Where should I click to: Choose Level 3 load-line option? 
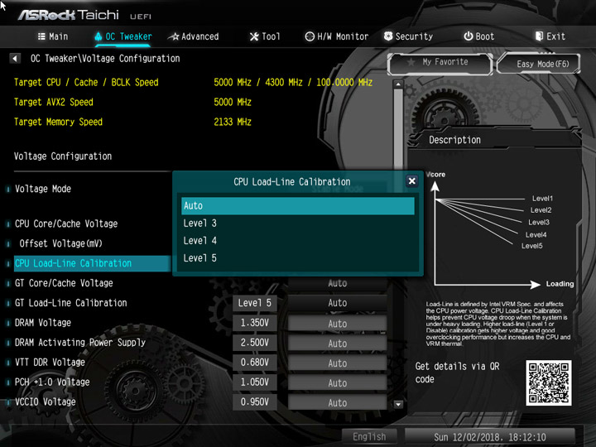(x=298, y=223)
